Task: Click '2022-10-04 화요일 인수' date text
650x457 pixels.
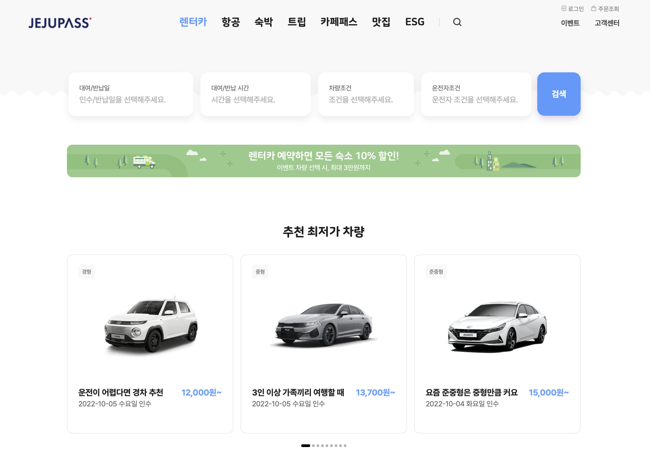Action: click(x=462, y=404)
